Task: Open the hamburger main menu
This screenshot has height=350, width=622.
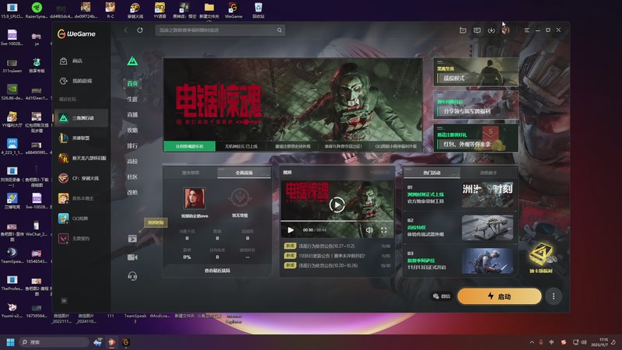Action: tap(526, 30)
